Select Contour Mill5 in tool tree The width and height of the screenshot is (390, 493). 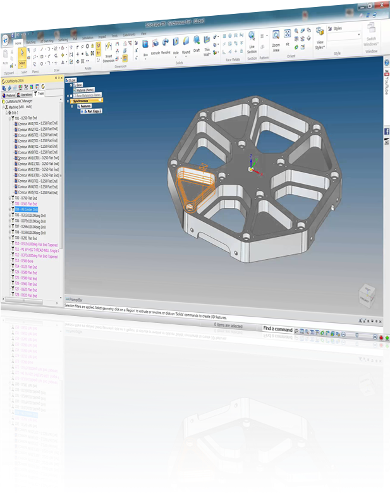click(36, 192)
